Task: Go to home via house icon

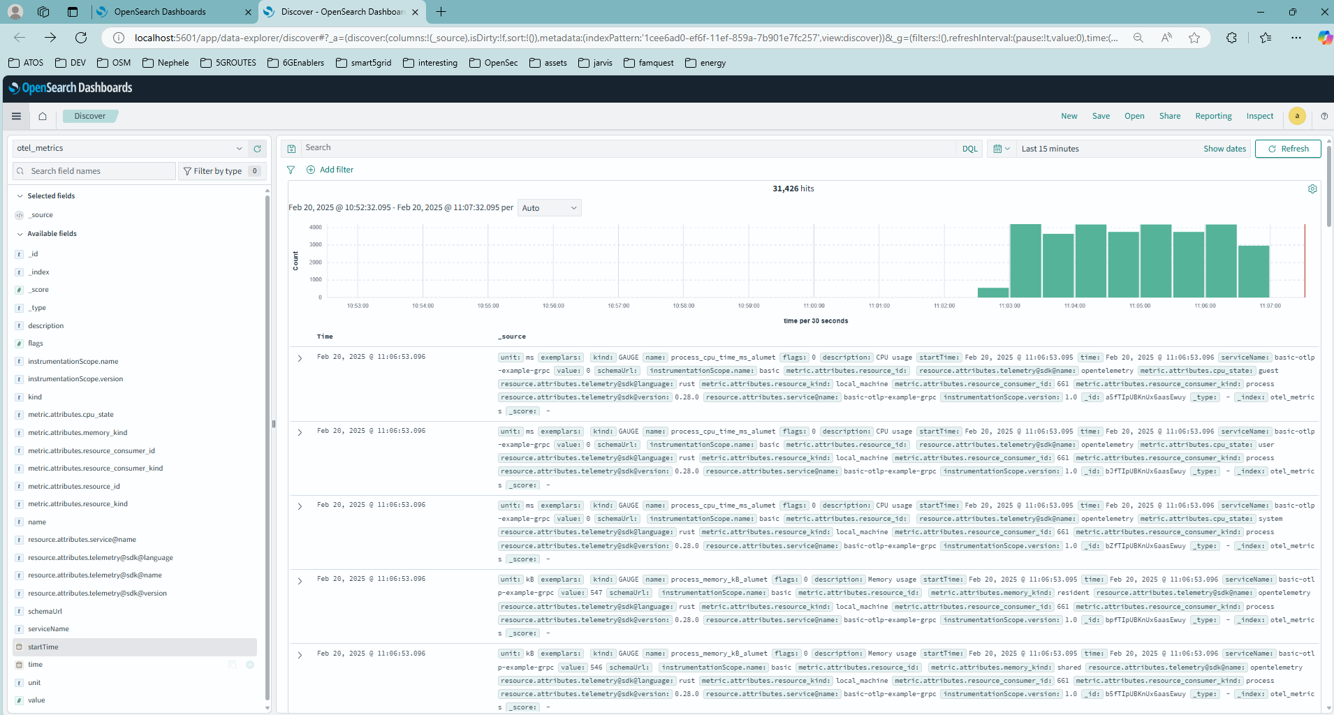Action: click(43, 117)
